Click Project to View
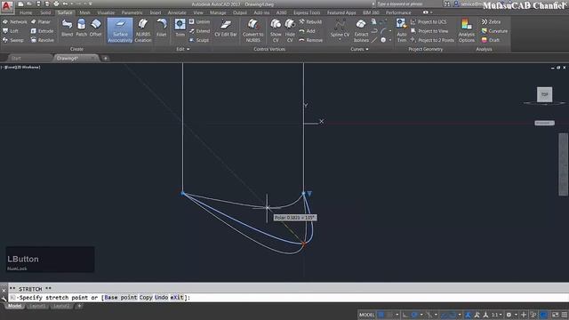Viewport: 569px width, 320px height. pos(429,31)
